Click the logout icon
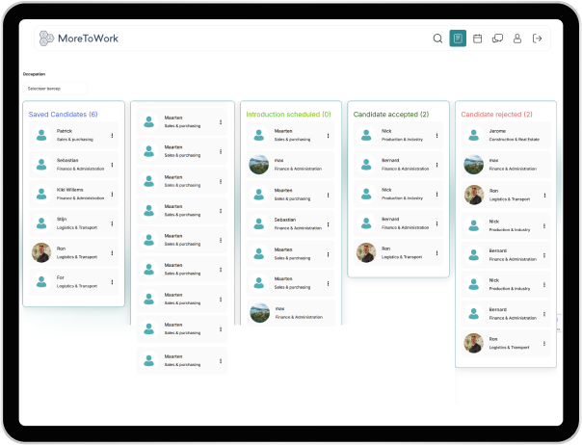 click(x=538, y=39)
